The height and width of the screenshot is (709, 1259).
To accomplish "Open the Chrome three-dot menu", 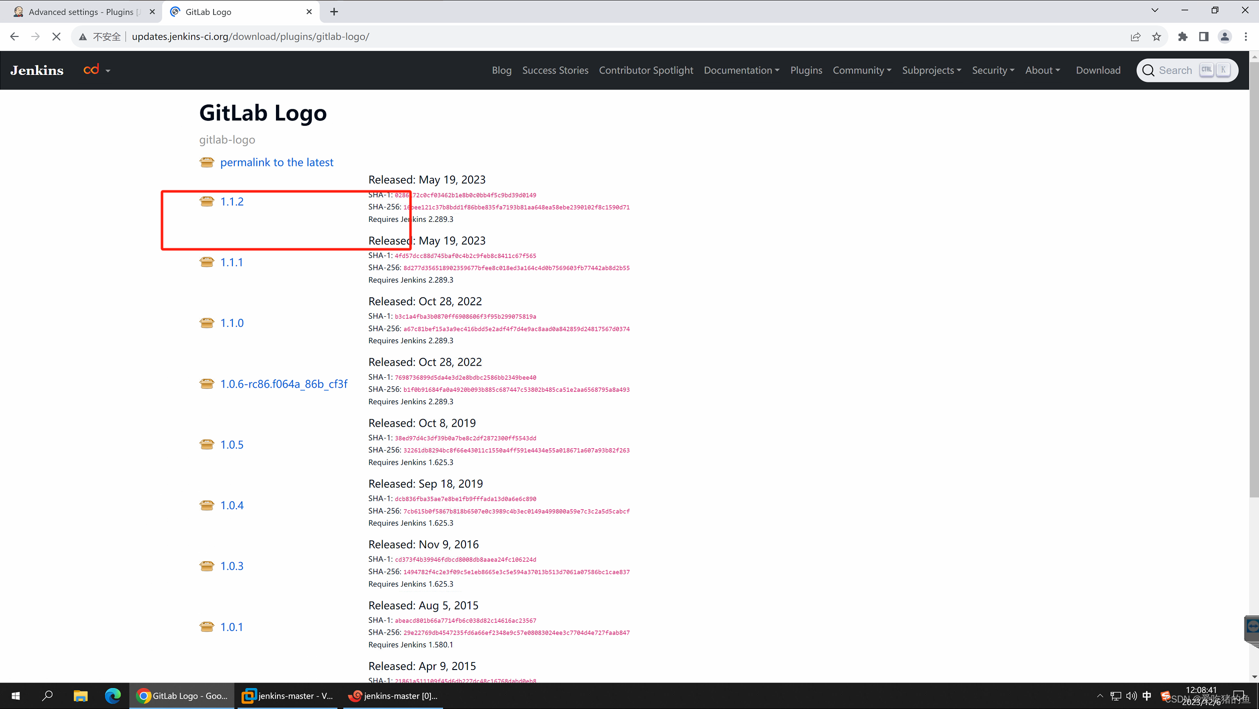I will [x=1245, y=36].
